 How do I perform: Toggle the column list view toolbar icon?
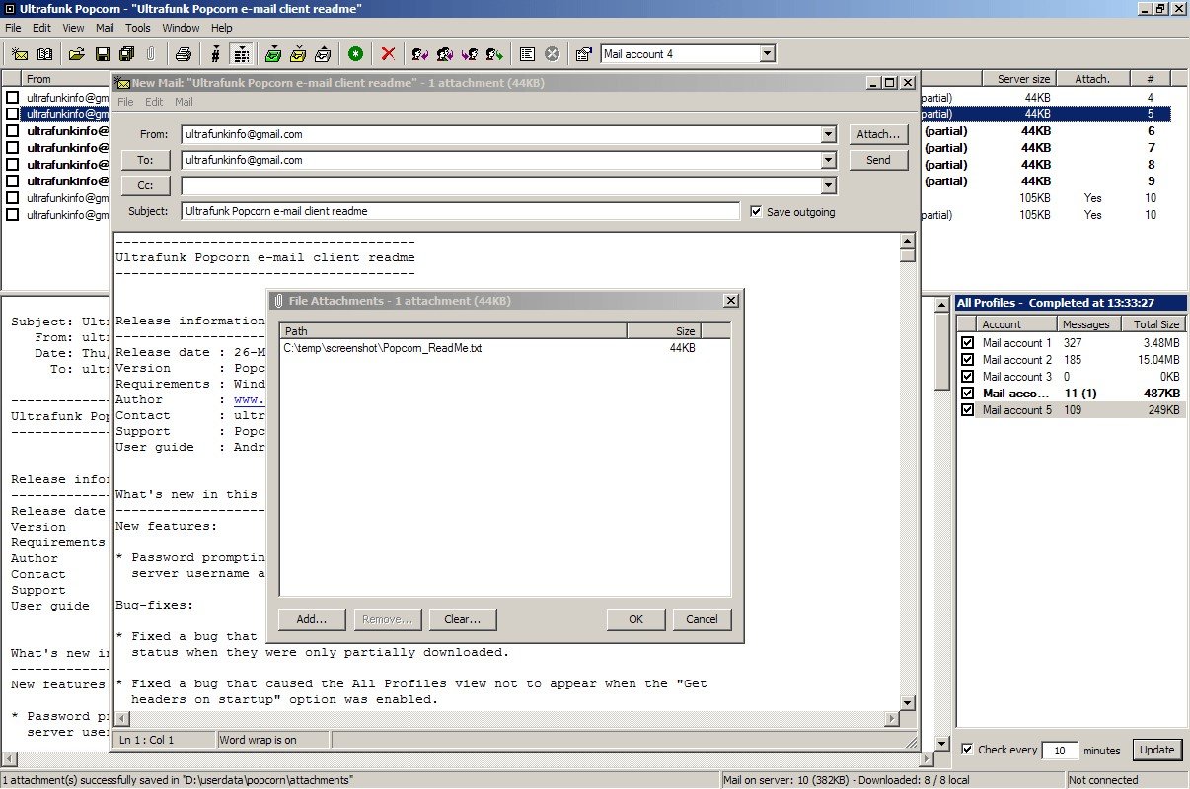coord(241,54)
